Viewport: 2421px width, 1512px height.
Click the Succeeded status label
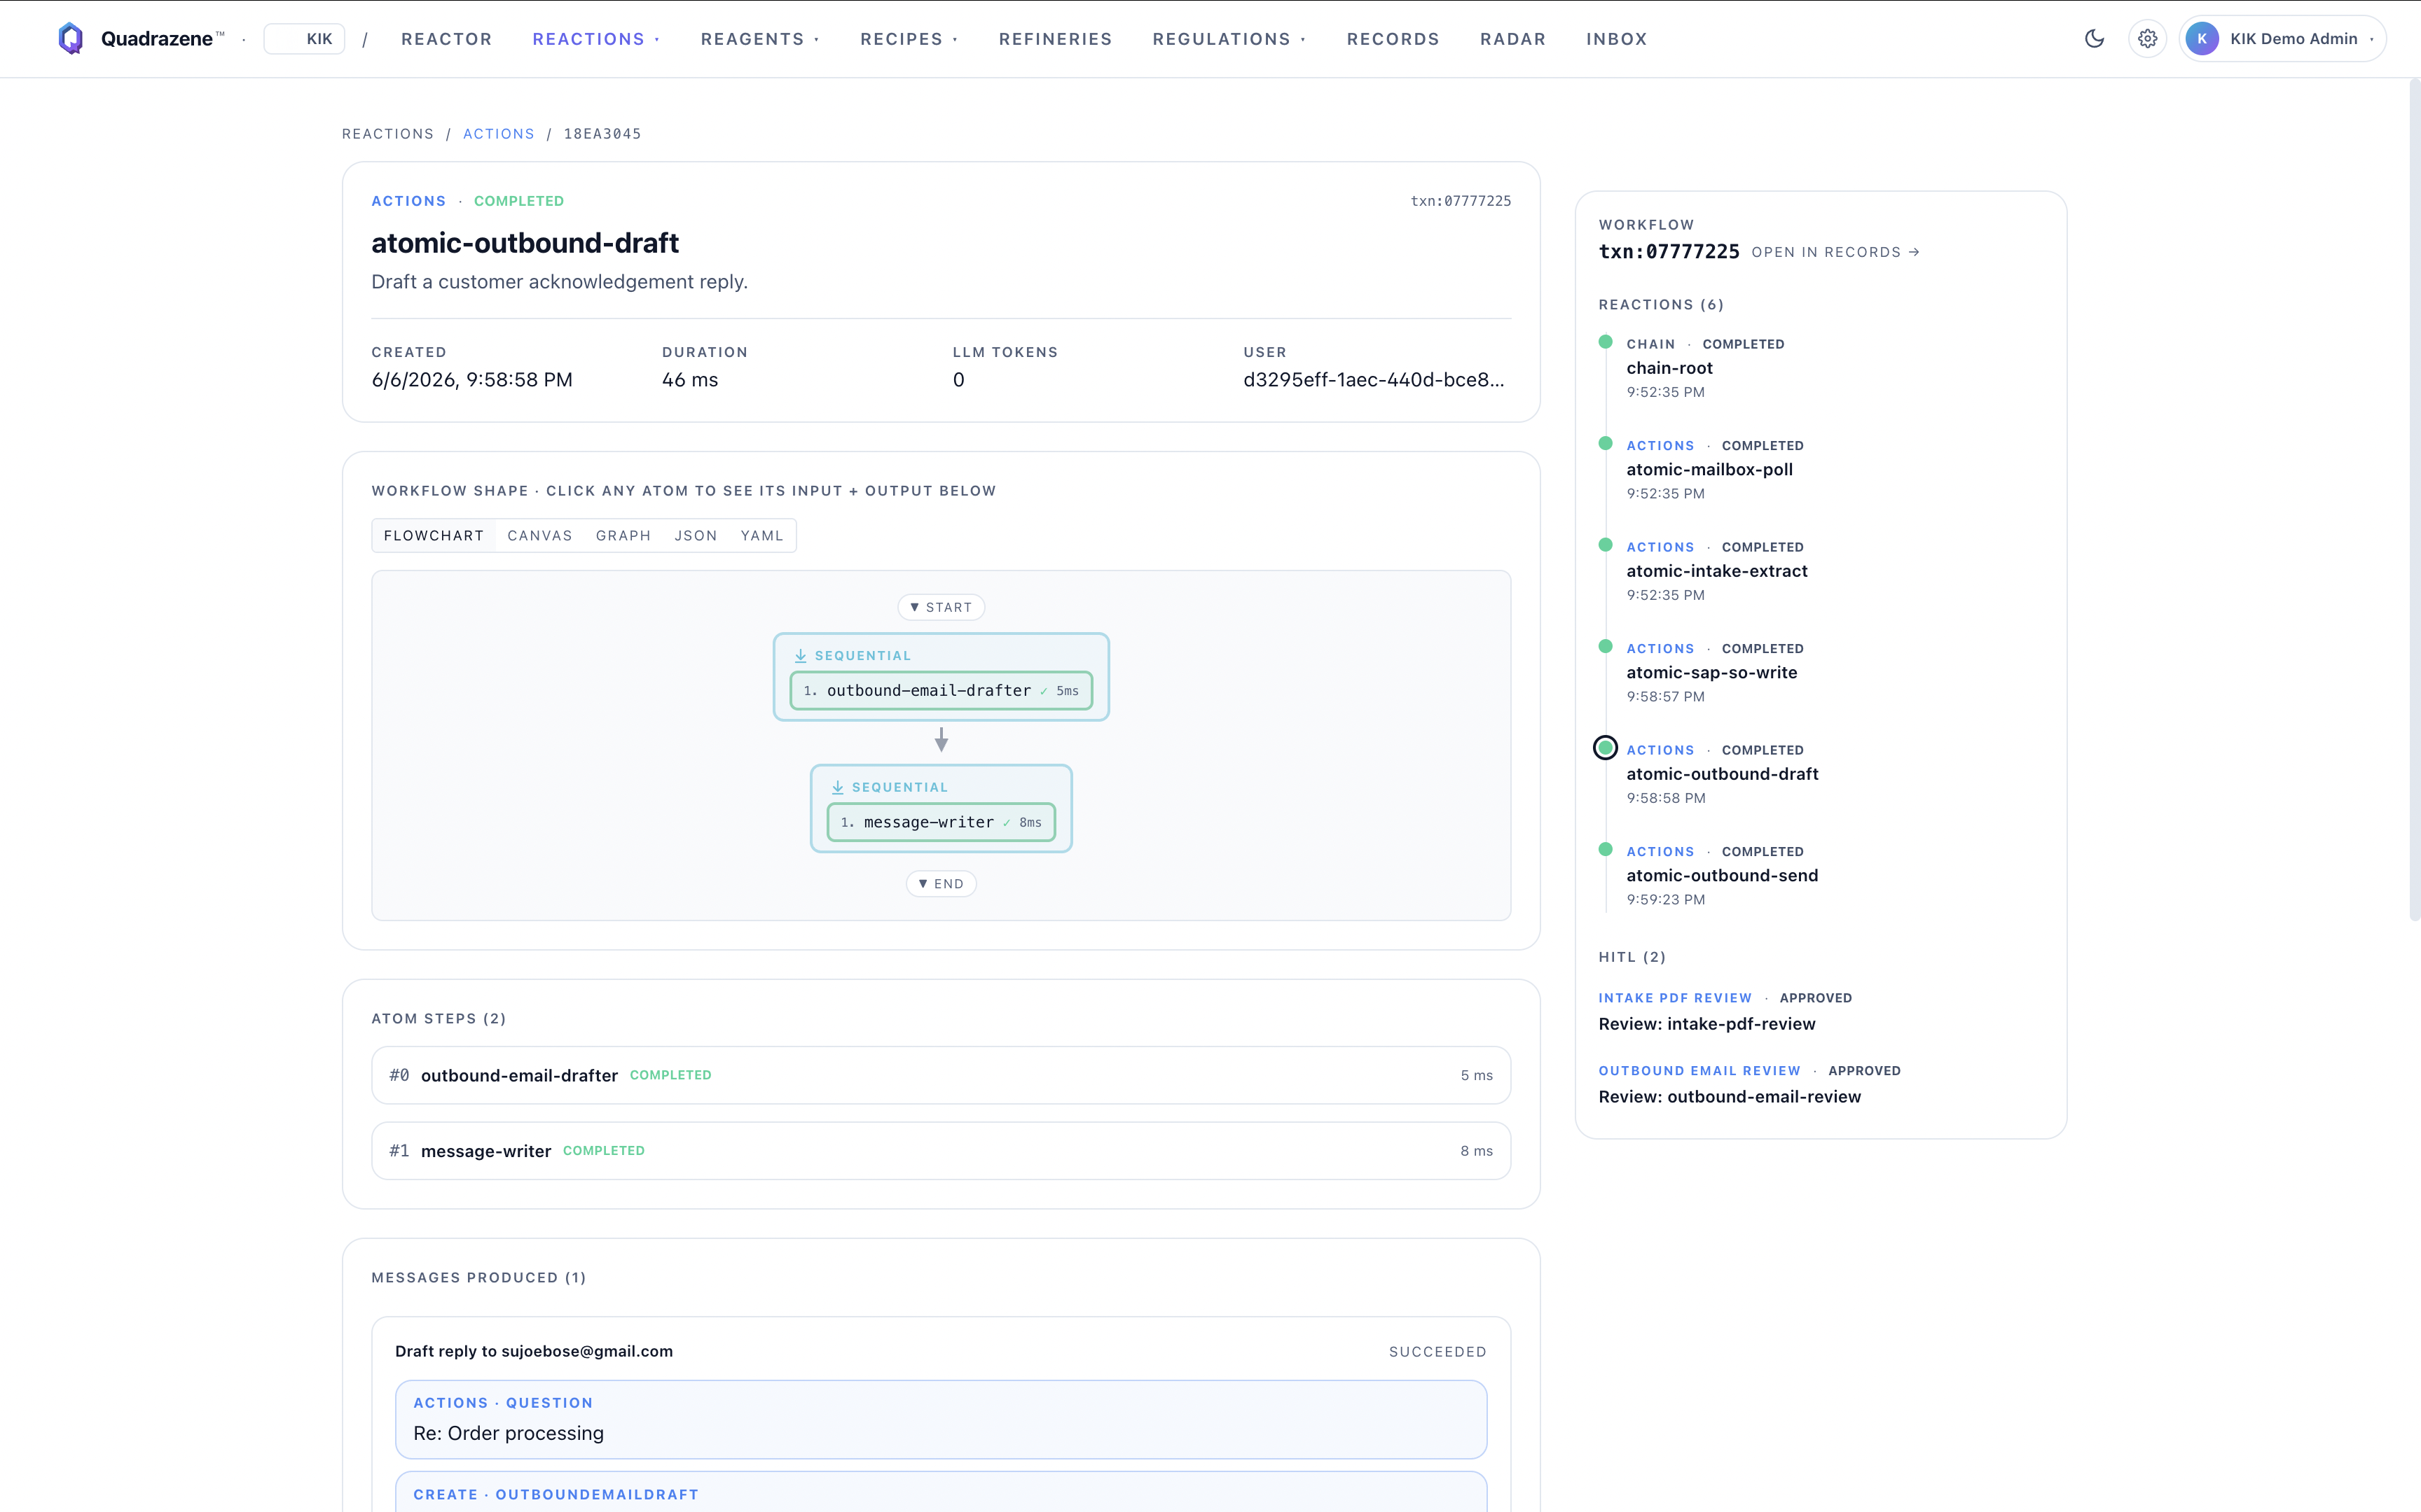point(1437,1352)
